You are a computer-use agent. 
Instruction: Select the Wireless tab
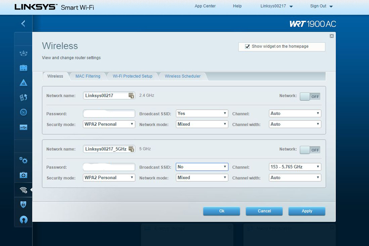tap(55, 76)
